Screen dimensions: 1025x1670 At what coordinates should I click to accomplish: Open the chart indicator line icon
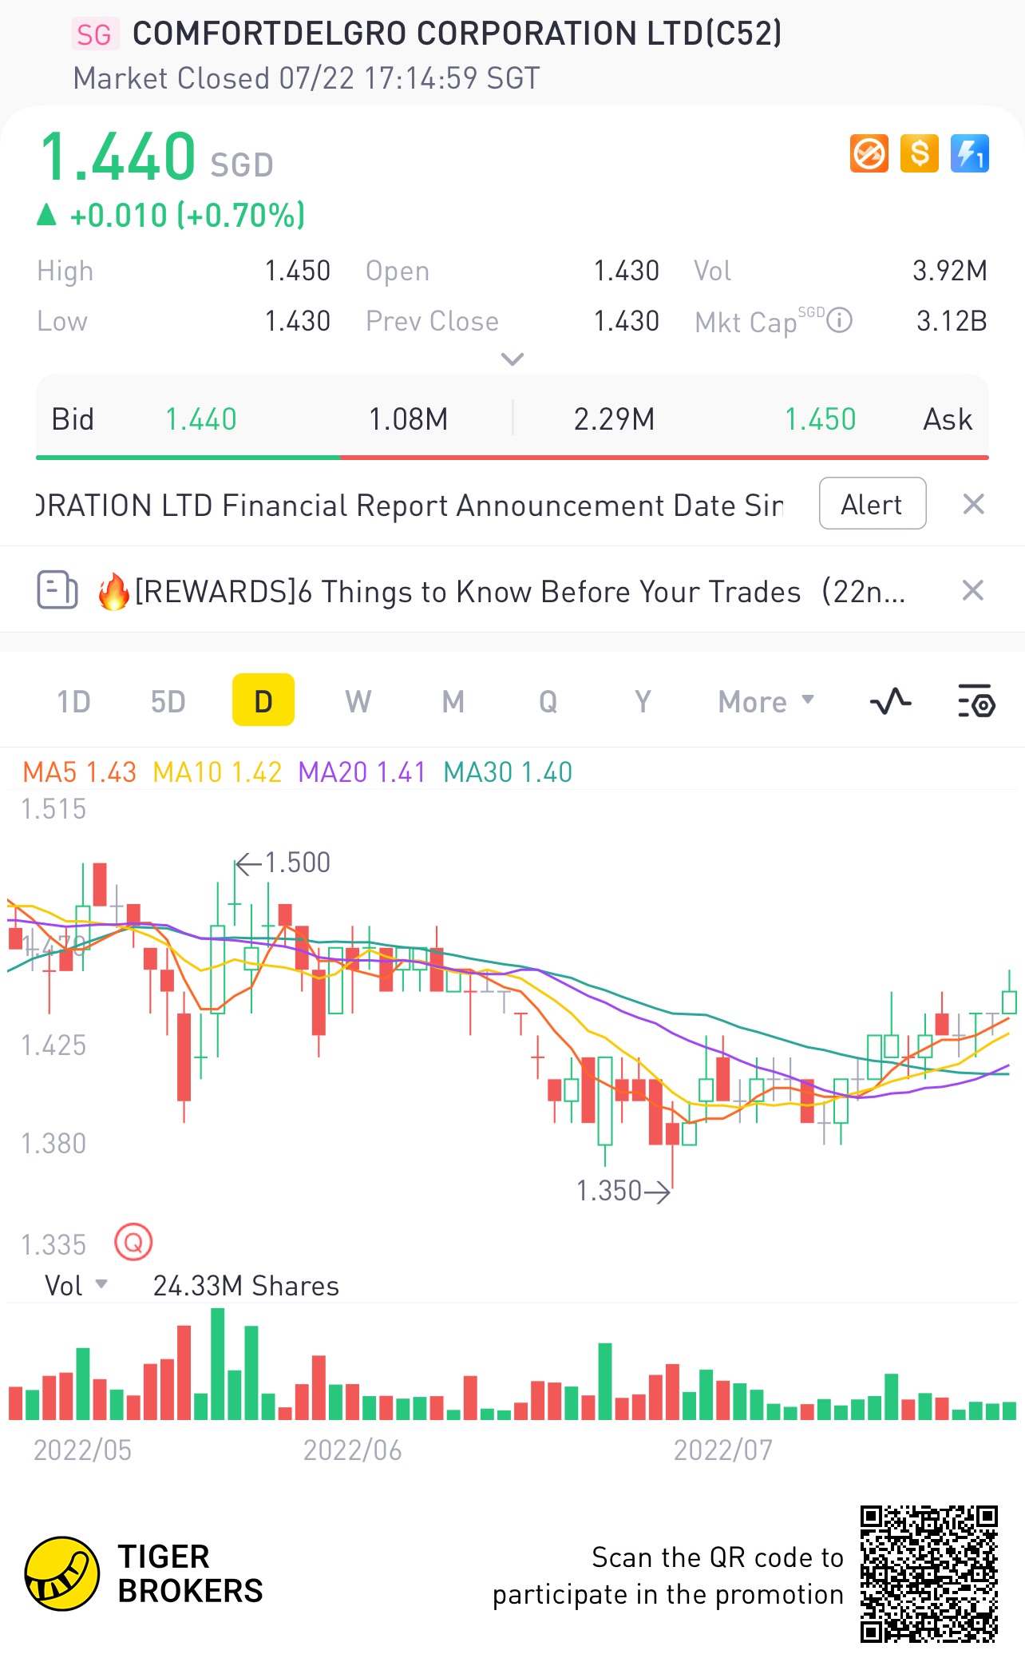(890, 701)
